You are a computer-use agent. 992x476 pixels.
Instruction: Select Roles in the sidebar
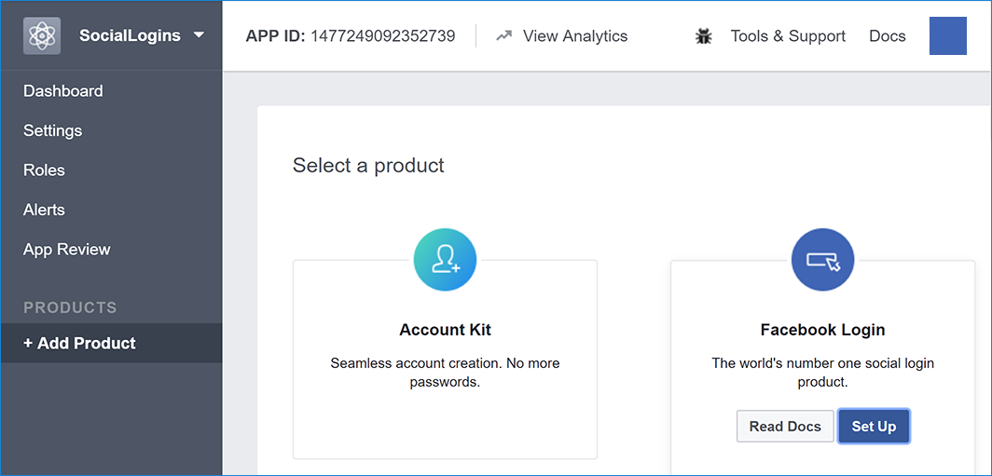point(44,170)
